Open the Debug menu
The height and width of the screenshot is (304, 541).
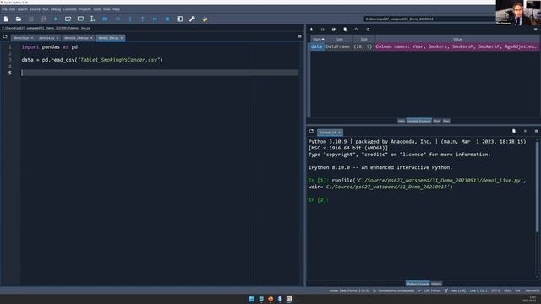[x=56, y=9]
